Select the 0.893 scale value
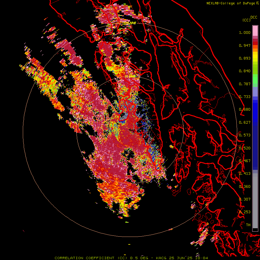This screenshot has height=260, width=260. click(x=245, y=58)
